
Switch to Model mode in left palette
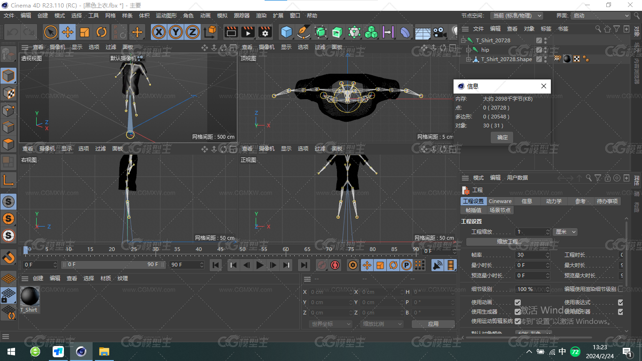[x=8, y=75]
